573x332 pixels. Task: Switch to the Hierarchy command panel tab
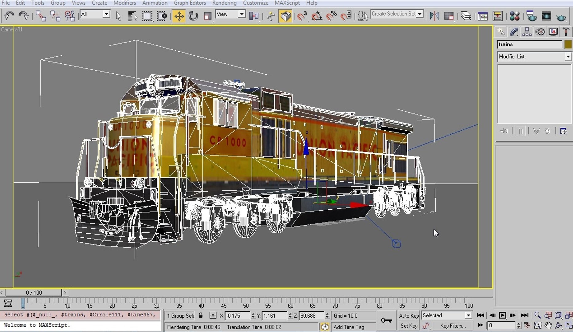pos(527,32)
